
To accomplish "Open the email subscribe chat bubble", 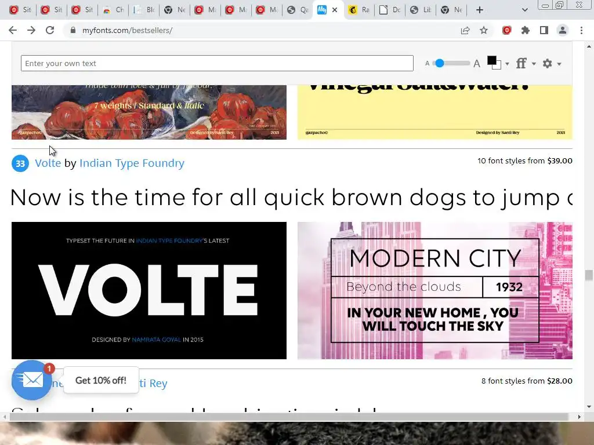I will [x=32, y=380].
